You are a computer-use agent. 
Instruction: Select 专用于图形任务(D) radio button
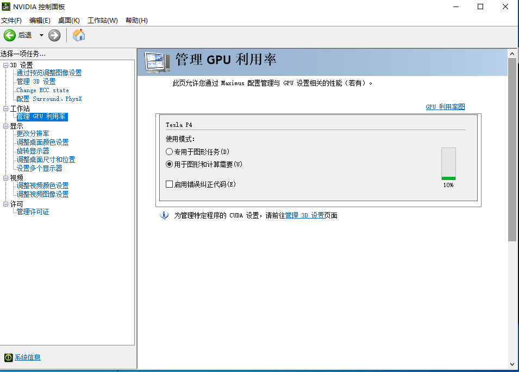169,152
